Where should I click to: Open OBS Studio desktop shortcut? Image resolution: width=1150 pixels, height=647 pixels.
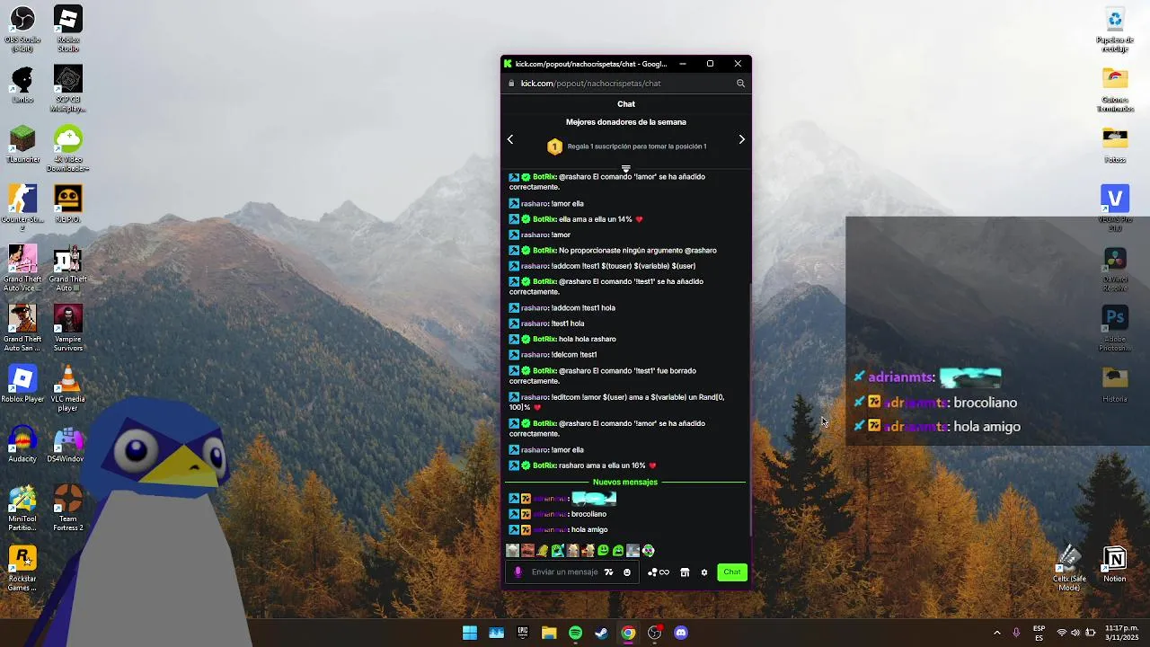point(22,29)
